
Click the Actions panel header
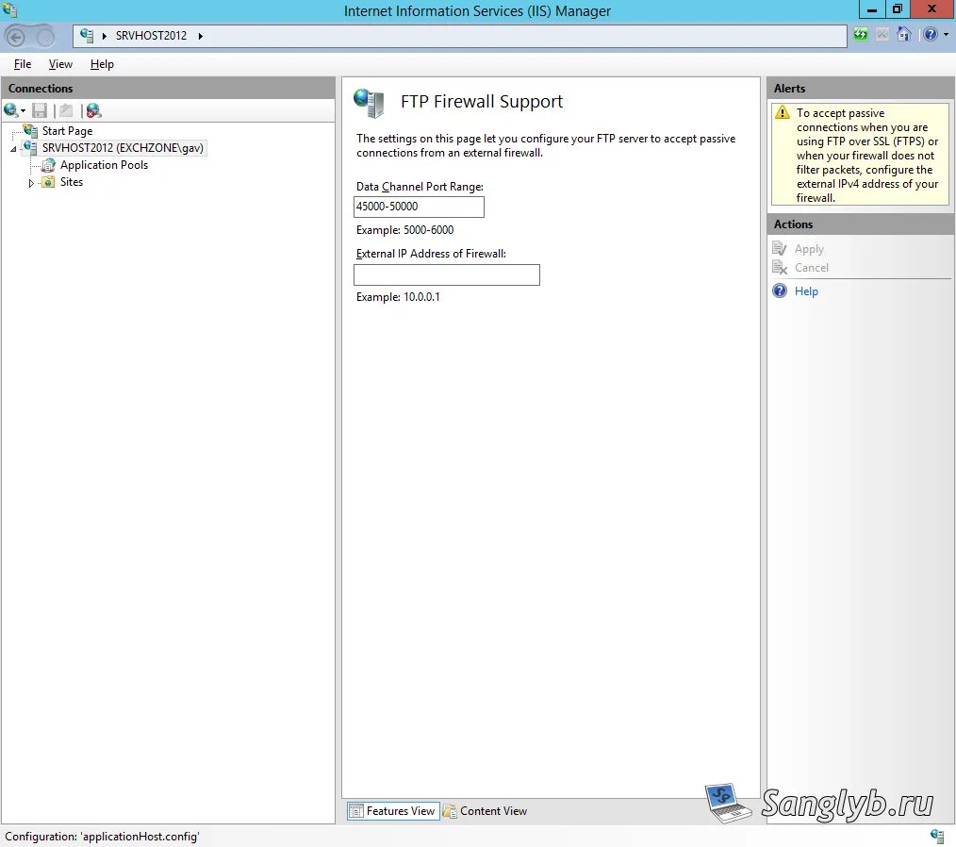pyautogui.click(x=860, y=224)
